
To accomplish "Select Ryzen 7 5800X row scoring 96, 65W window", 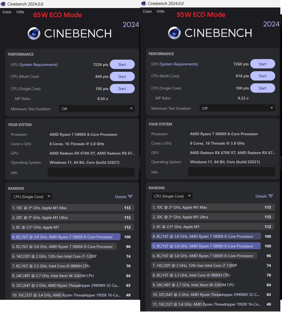I will coord(73,247).
